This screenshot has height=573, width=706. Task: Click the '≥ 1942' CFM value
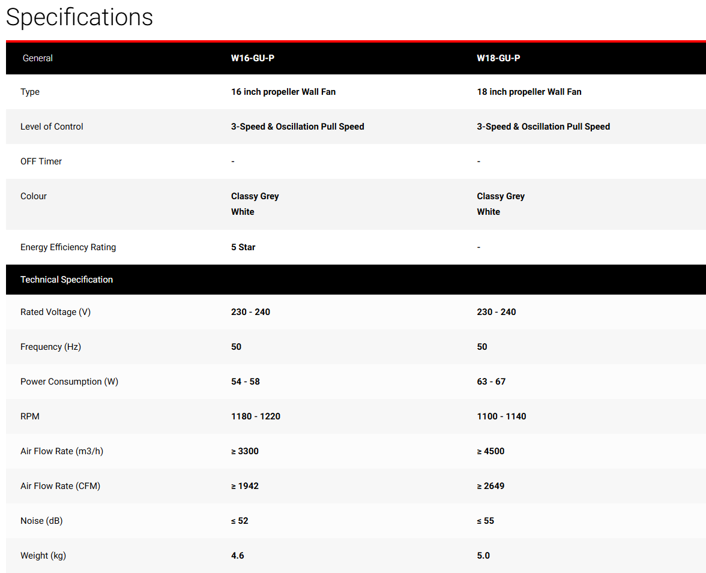245,485
